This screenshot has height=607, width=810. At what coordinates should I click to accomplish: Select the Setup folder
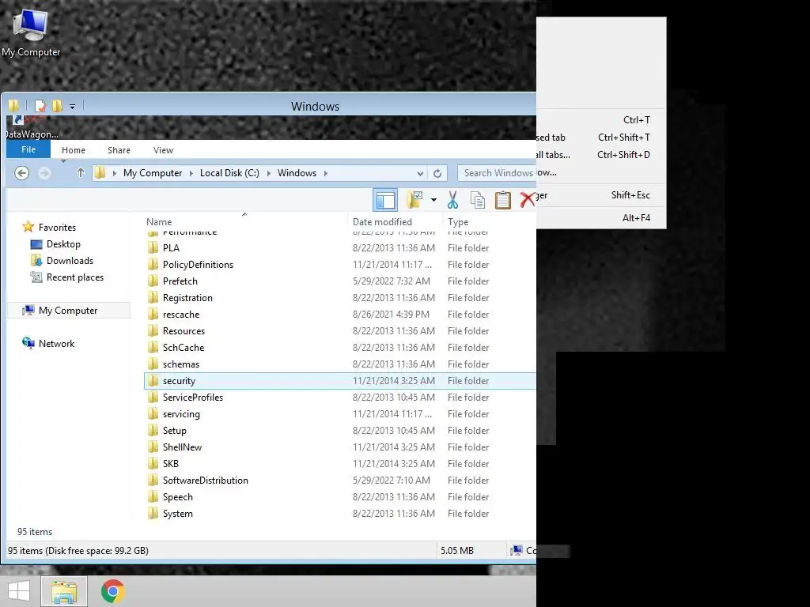coord(174,431)
